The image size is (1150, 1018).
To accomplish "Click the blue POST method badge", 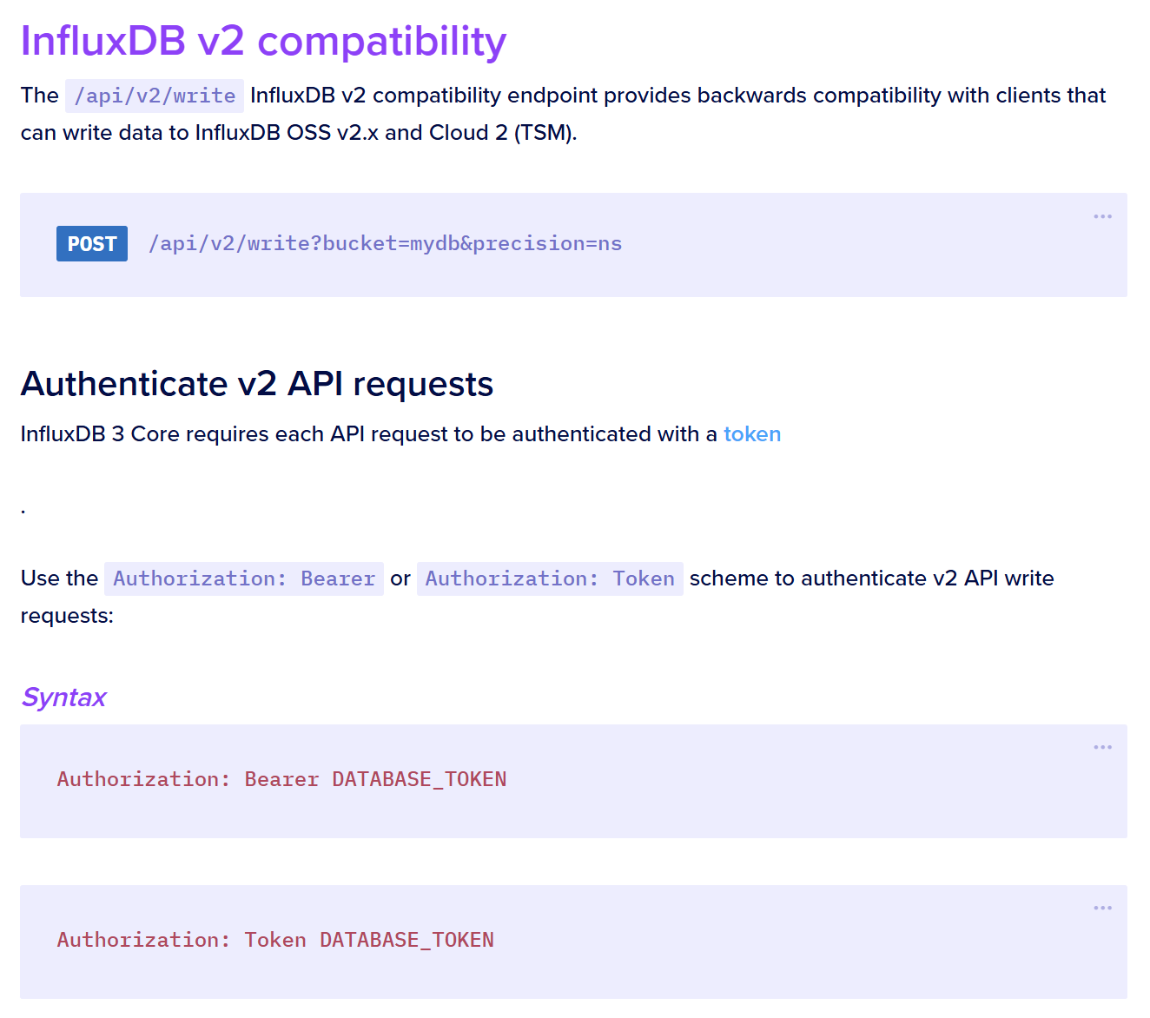I will [92, 244].
